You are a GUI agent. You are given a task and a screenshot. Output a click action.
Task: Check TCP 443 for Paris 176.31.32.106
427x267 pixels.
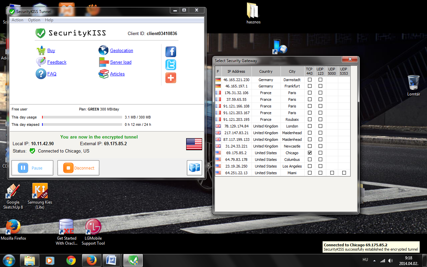pos(310,93)
